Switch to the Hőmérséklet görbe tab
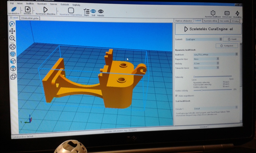The height and width of the screenshot is (153, 256). point(30,18)
